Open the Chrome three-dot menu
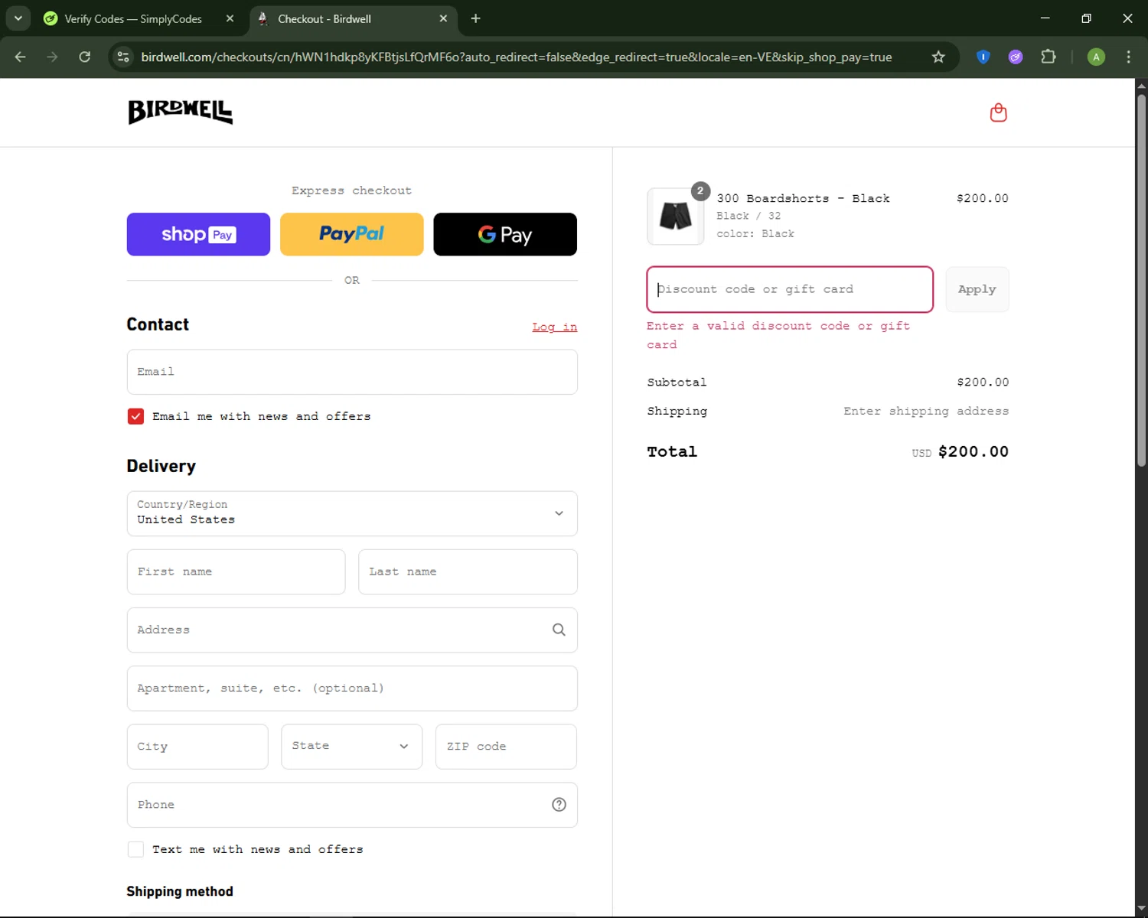The width and height of the screenshot is (1148, 918). coord(1128,57)
